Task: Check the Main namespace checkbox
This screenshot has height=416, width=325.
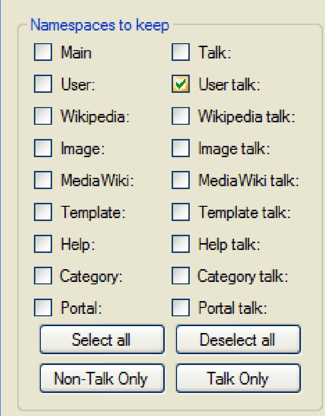Action: 43,52
